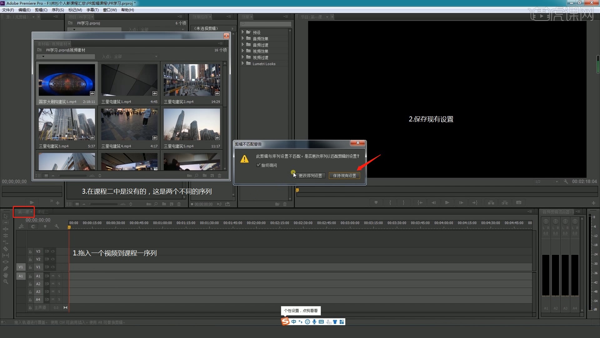
Task: Open the 剪辑(C) menu
Action: click(x=41, y=10)
